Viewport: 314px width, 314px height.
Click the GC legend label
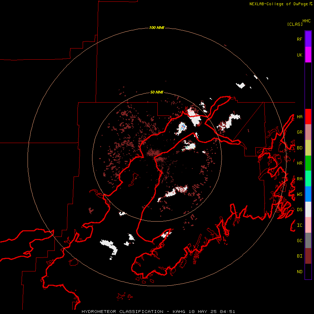(x=299, y=240)
